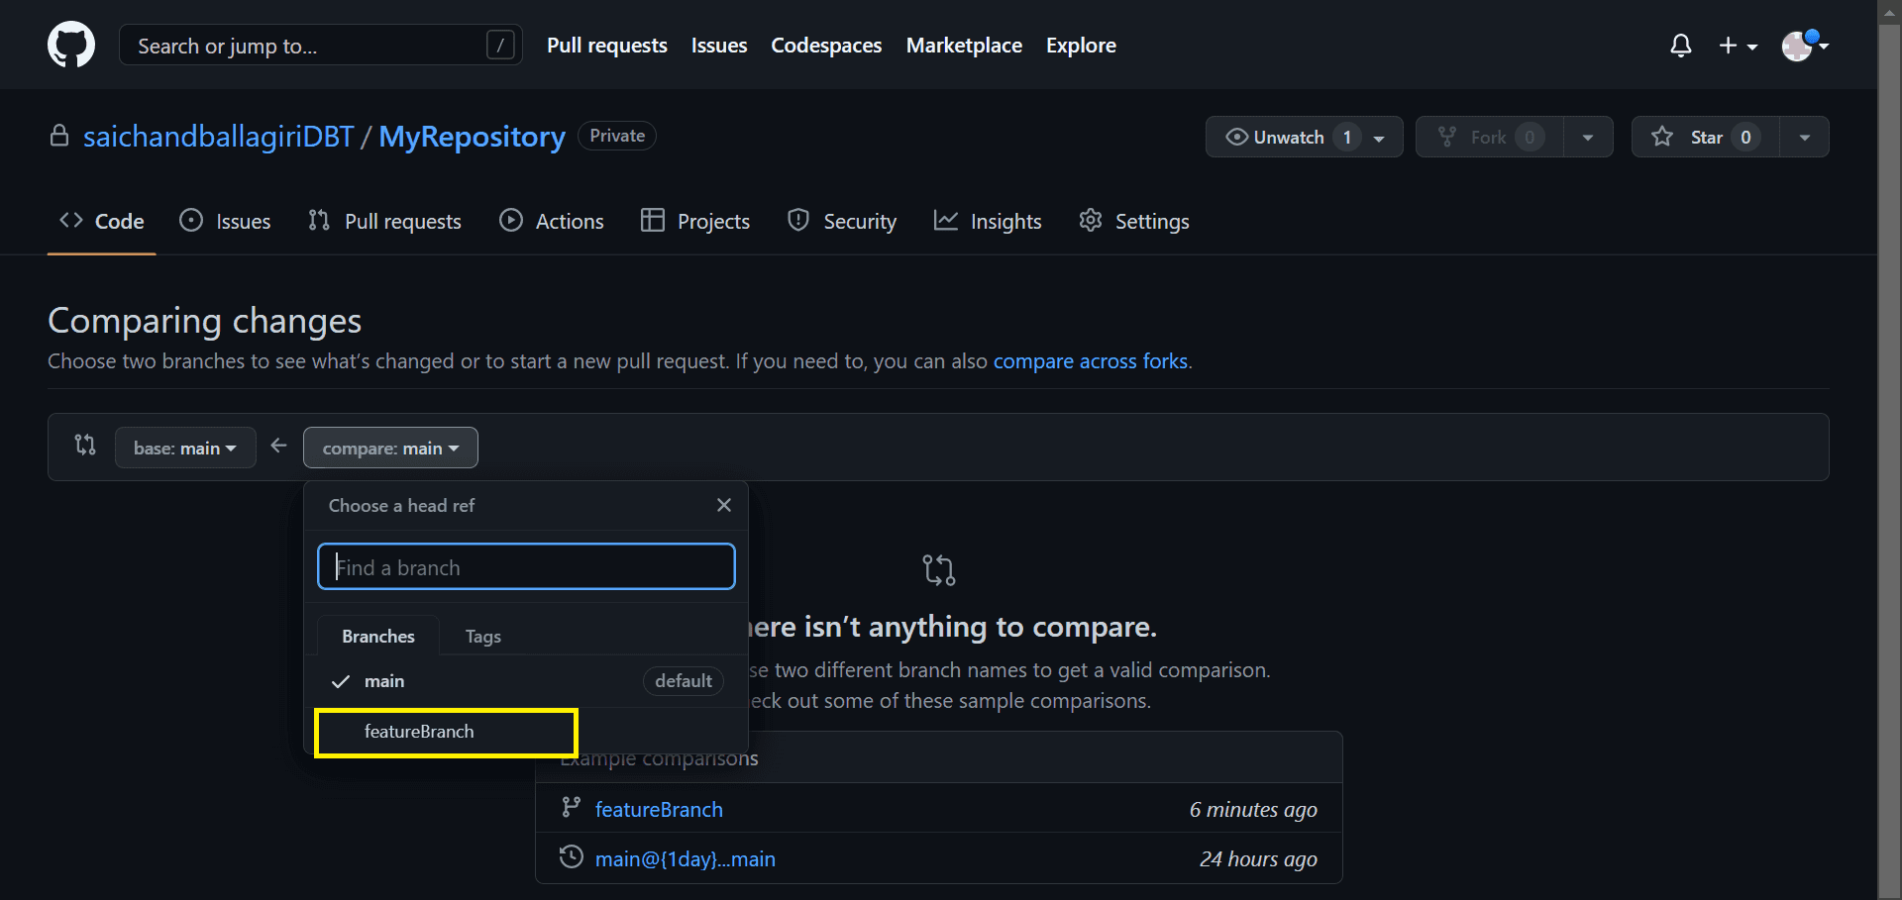
Task: Click the lock icon beside repository owner
Action: pos(59,136)
